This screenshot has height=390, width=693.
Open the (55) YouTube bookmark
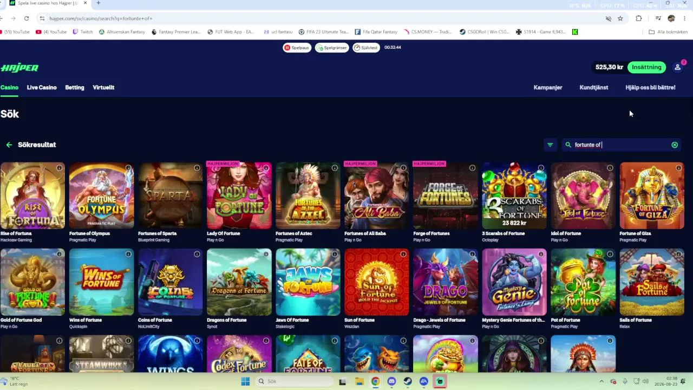15,32
